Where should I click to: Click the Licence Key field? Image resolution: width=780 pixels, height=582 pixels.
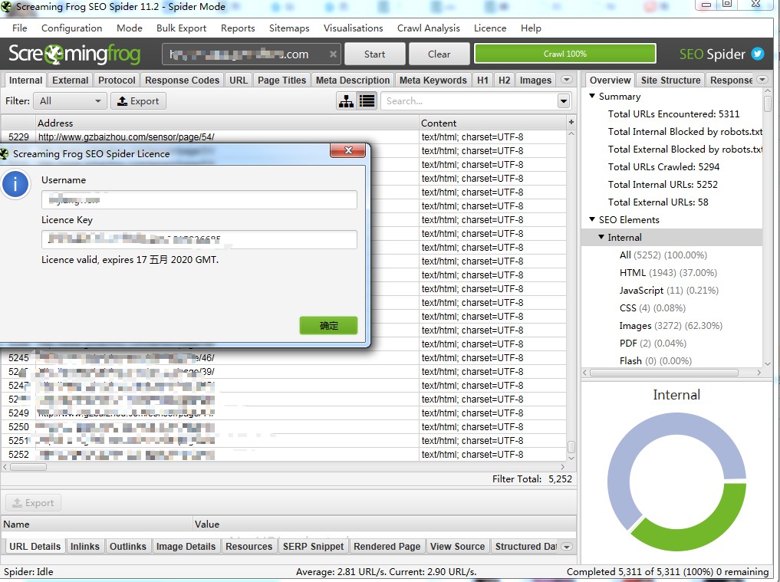[x=199, y=239]
